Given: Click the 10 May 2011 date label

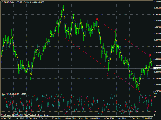Looking at the screenshot, I should [x=70, y=118].
